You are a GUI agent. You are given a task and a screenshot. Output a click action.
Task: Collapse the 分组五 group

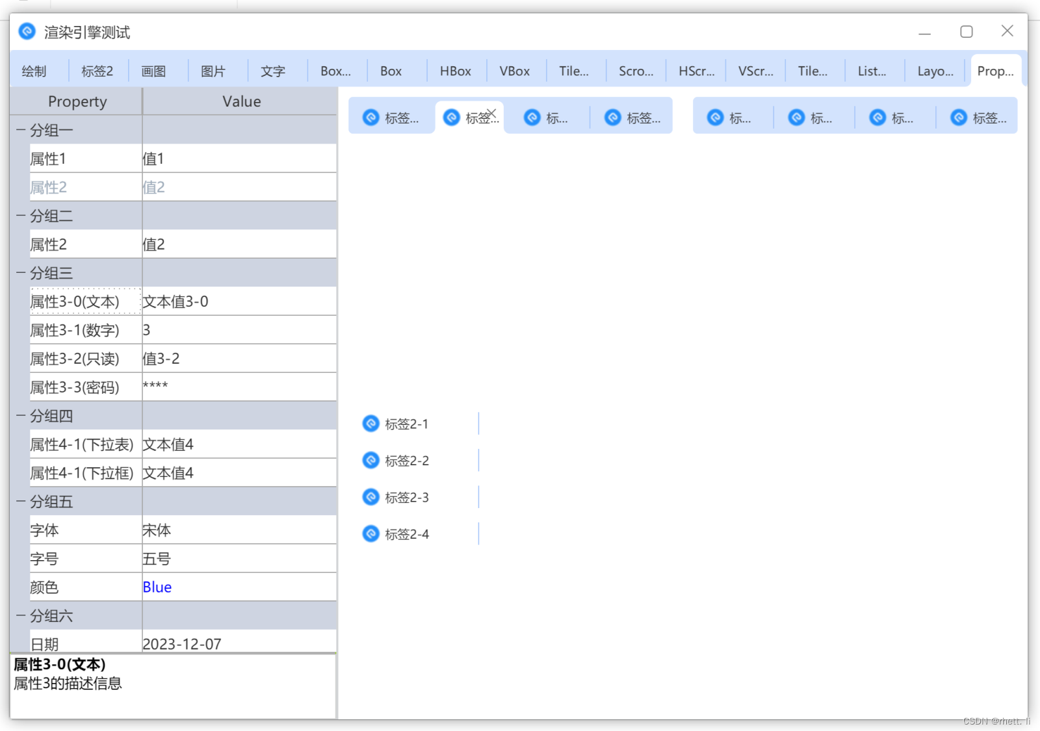(x=21, y=502)
